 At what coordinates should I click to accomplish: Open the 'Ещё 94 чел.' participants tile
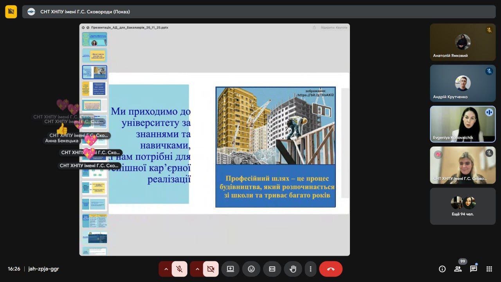point(463,206)
